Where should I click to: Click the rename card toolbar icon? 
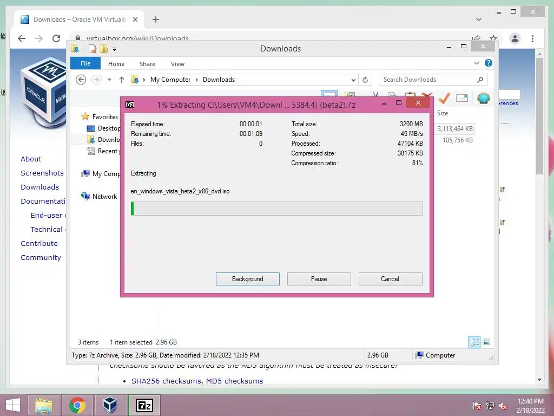(462, 98)
